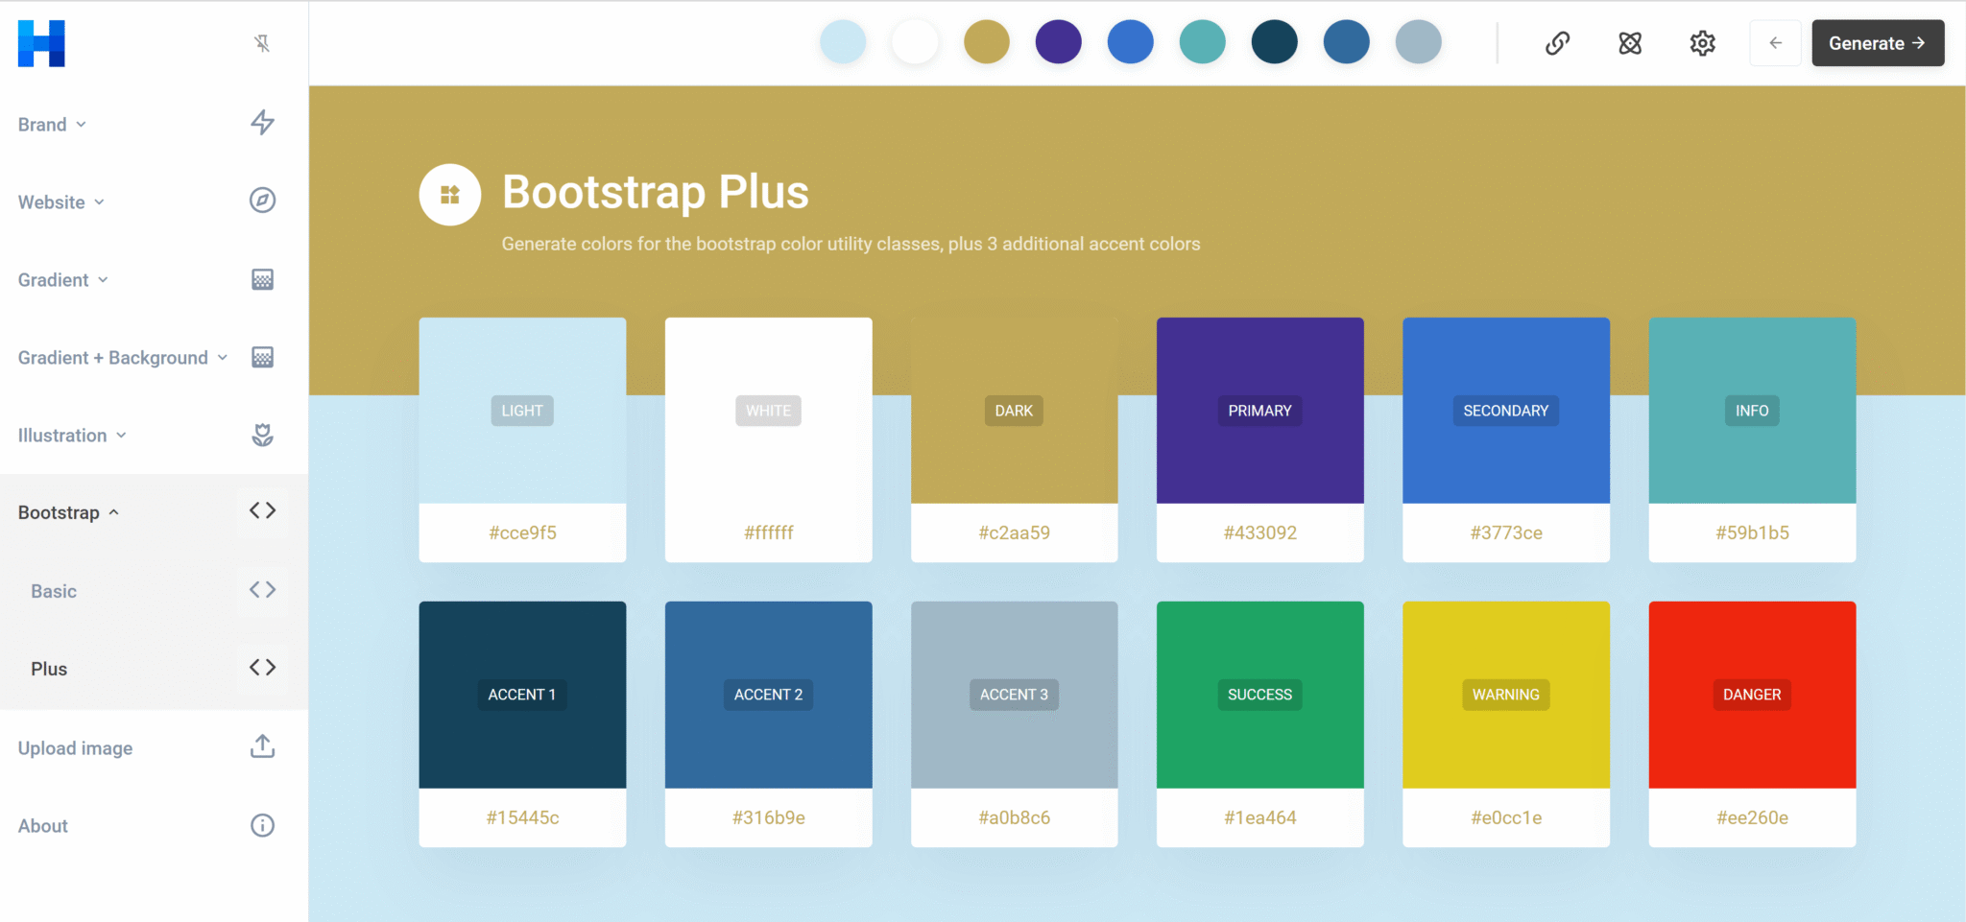This screenshot has width=1966, height=922.
Task: Click the back arrow next to Generate
Action: [1775, 43]
